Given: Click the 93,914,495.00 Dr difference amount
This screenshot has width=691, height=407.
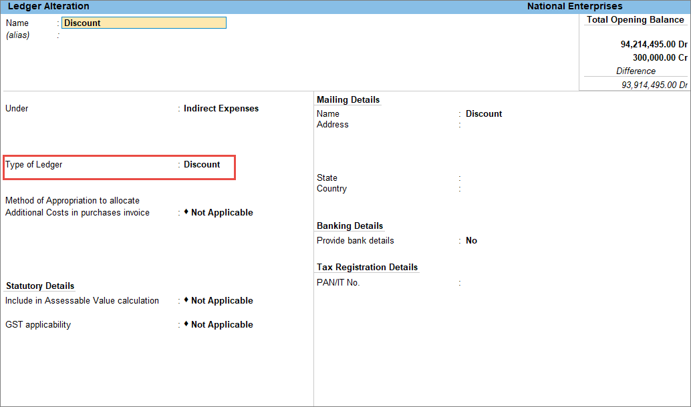Looking at the screenshot, I should coord(654,85).
